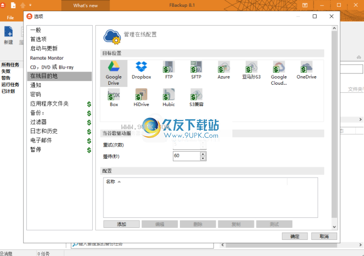Filter by 已计划 in main window
This screenshot has width=364, height=256.
(8, 91)
